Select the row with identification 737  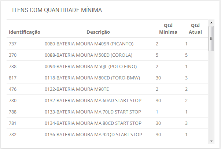13,44
